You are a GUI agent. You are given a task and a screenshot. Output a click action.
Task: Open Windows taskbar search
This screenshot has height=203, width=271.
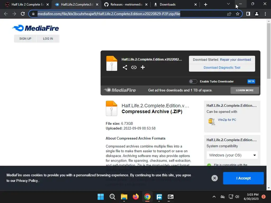(112, 197)
